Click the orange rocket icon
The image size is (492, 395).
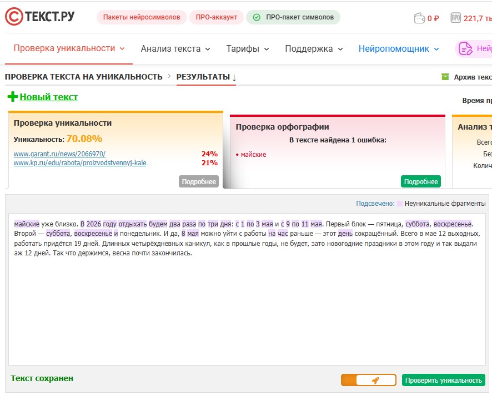(x=375, y=380)
